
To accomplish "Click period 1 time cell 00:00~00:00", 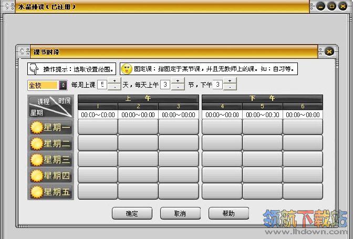I will click(x=98, y=115).
